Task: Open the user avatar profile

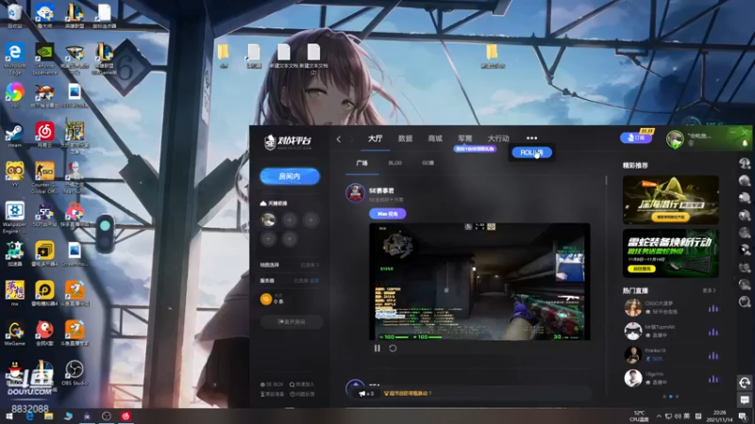Action: (675, 139)
